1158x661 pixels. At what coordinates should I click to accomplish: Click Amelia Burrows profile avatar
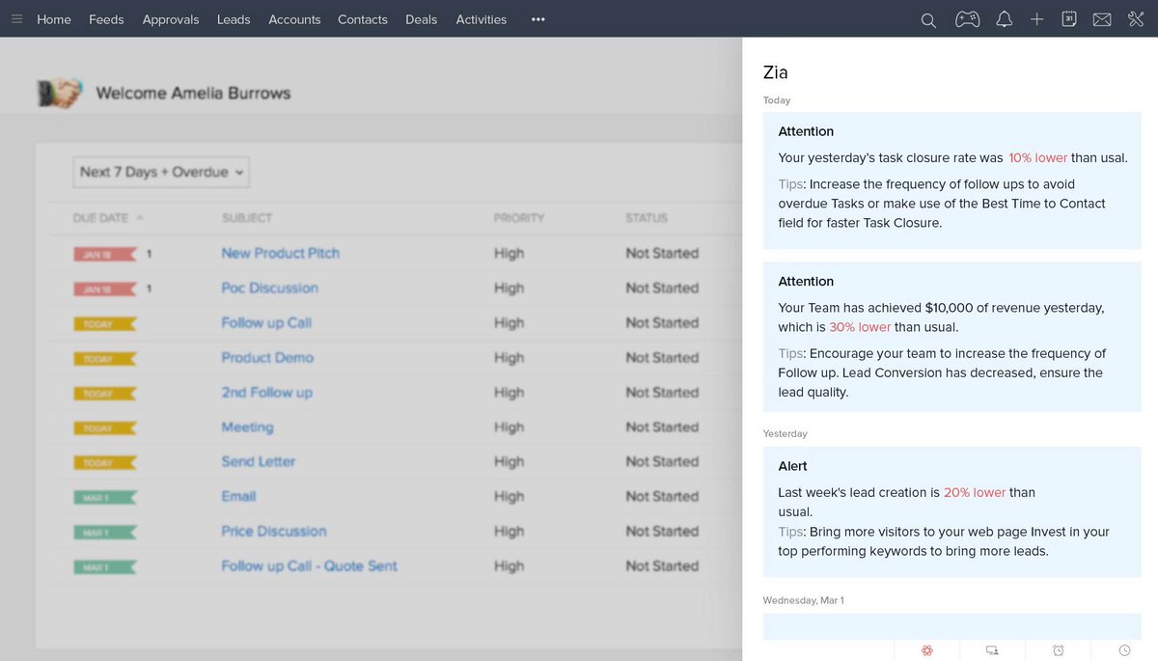click(x=56, y=92)
